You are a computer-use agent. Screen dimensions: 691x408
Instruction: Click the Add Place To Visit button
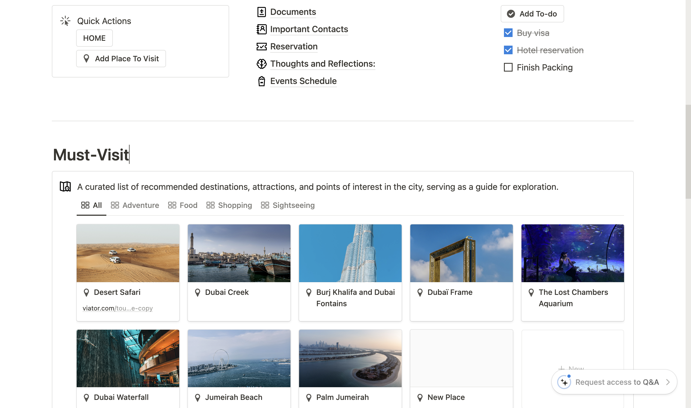pos(121,59)
